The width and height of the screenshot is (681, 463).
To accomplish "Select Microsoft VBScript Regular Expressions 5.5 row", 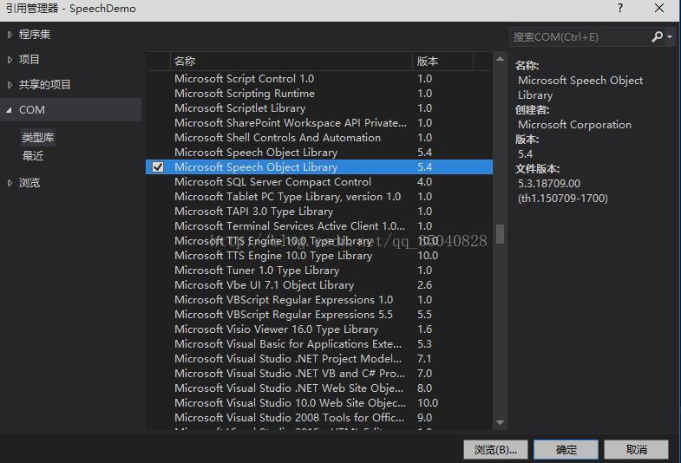I will (x=319, y=315).
